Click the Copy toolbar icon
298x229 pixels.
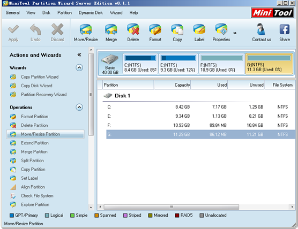[177, 29]
